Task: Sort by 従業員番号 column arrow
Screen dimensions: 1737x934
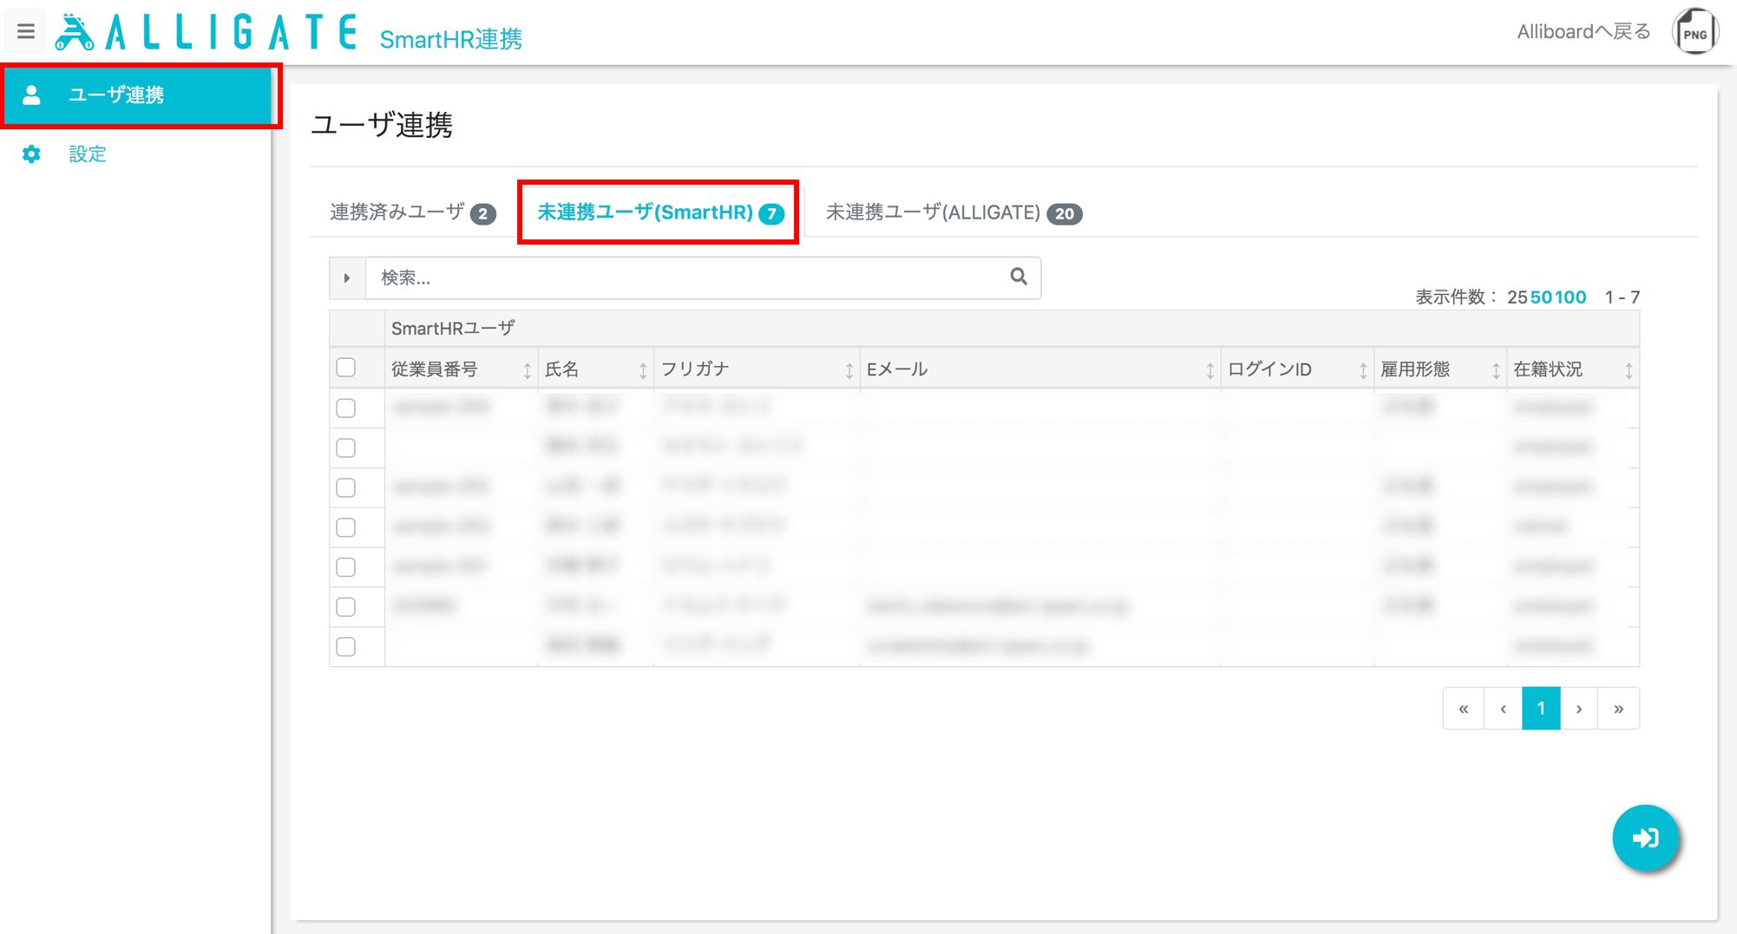Action: tap(527, 370)
